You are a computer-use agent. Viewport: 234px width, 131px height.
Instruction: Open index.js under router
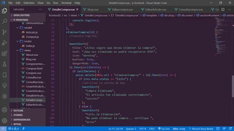click(30, 46)
